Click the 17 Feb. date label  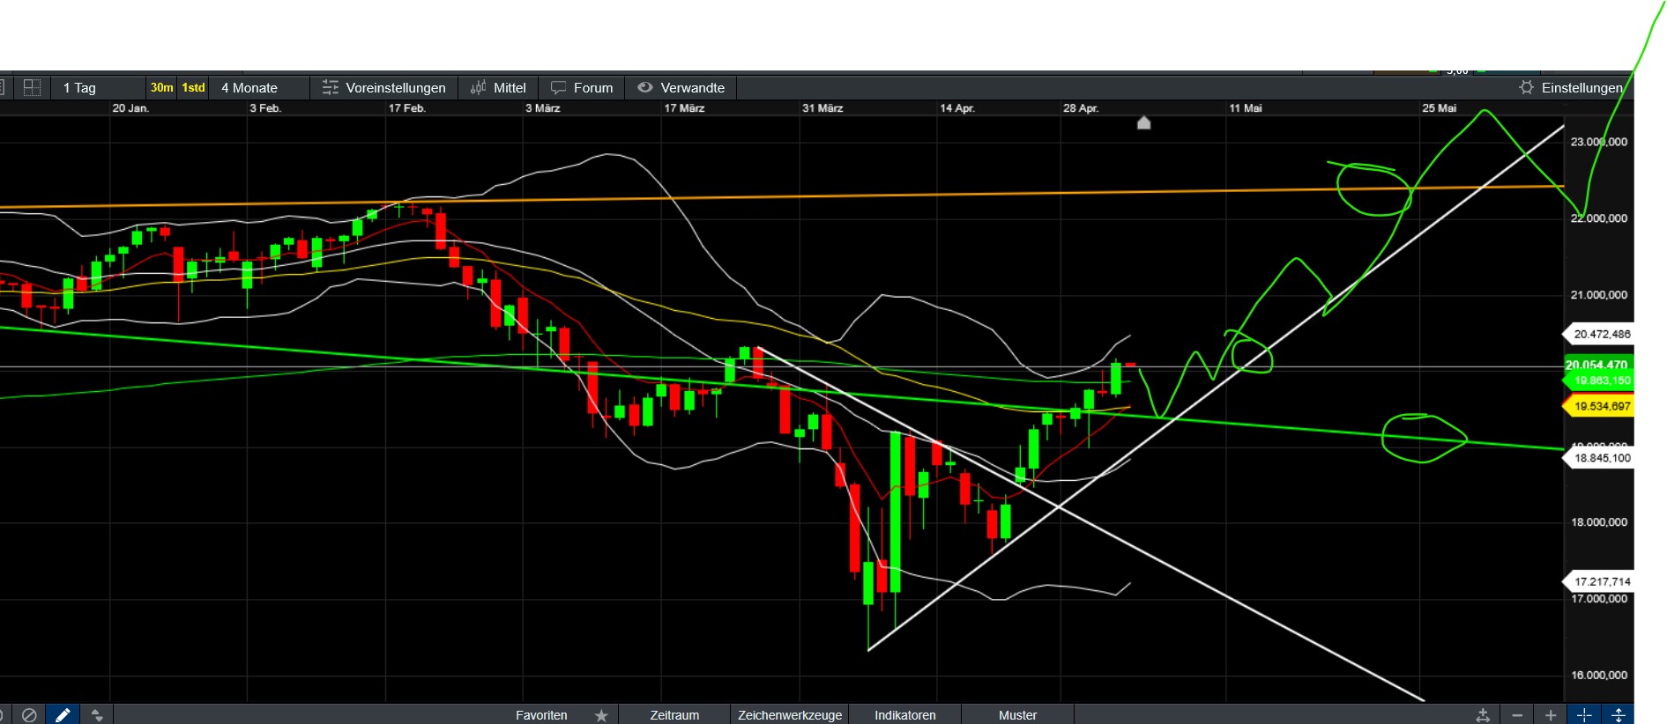[407, 108]
